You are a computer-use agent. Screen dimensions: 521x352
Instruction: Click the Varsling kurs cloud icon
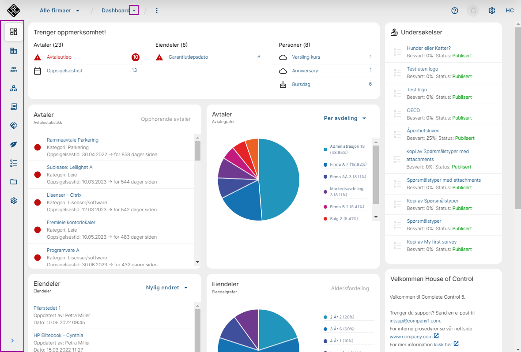click(283, 57)
